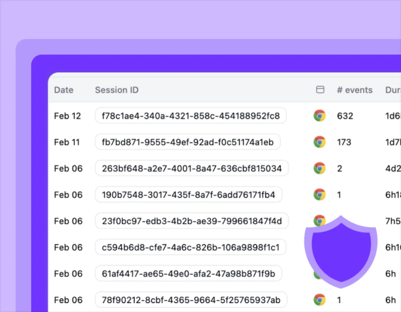Click Chrome icon beside session 78f90212
The image size is (401, 312).
[x=319, y=300]
